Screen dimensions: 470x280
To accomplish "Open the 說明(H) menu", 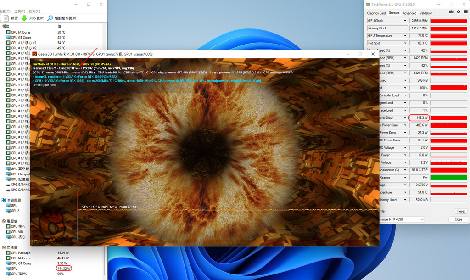I will (34, 11).
